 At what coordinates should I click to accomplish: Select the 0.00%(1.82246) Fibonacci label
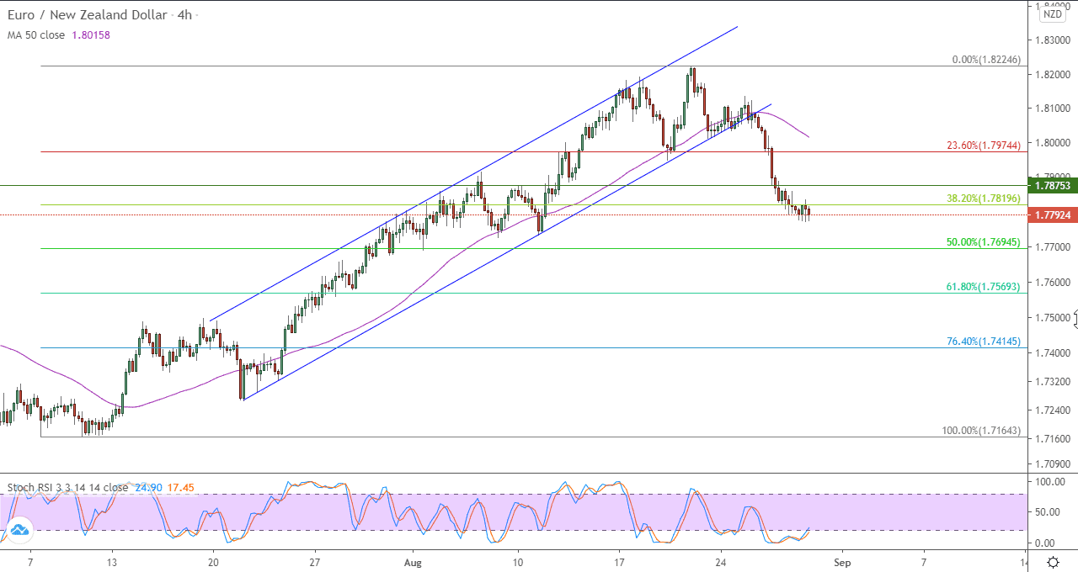point(985,60)
